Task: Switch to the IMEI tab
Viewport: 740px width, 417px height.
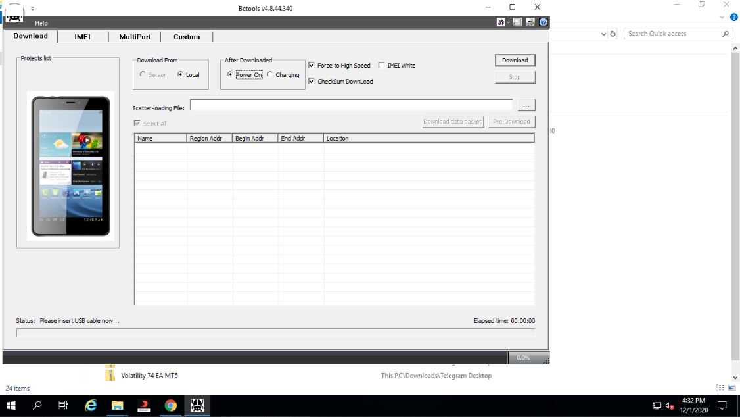Action: click(82, 37)
